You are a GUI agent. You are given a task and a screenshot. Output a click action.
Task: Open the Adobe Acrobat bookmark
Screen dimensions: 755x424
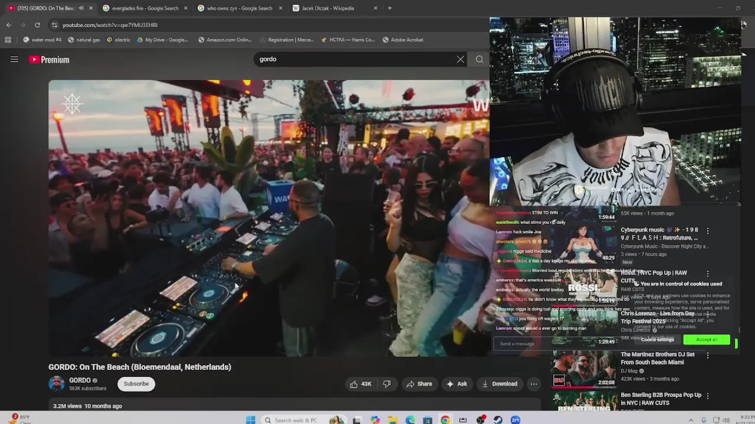pyautogui.click(x=403, y=39)
